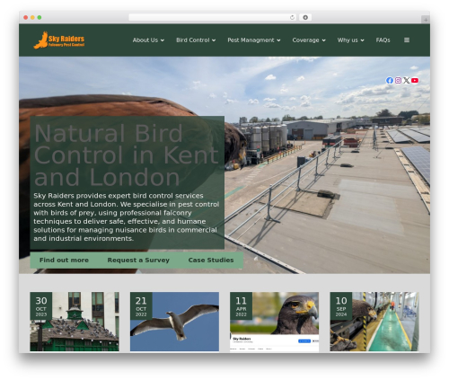Open the Why us menu item
449x380 pixels.
pos(348,40)
